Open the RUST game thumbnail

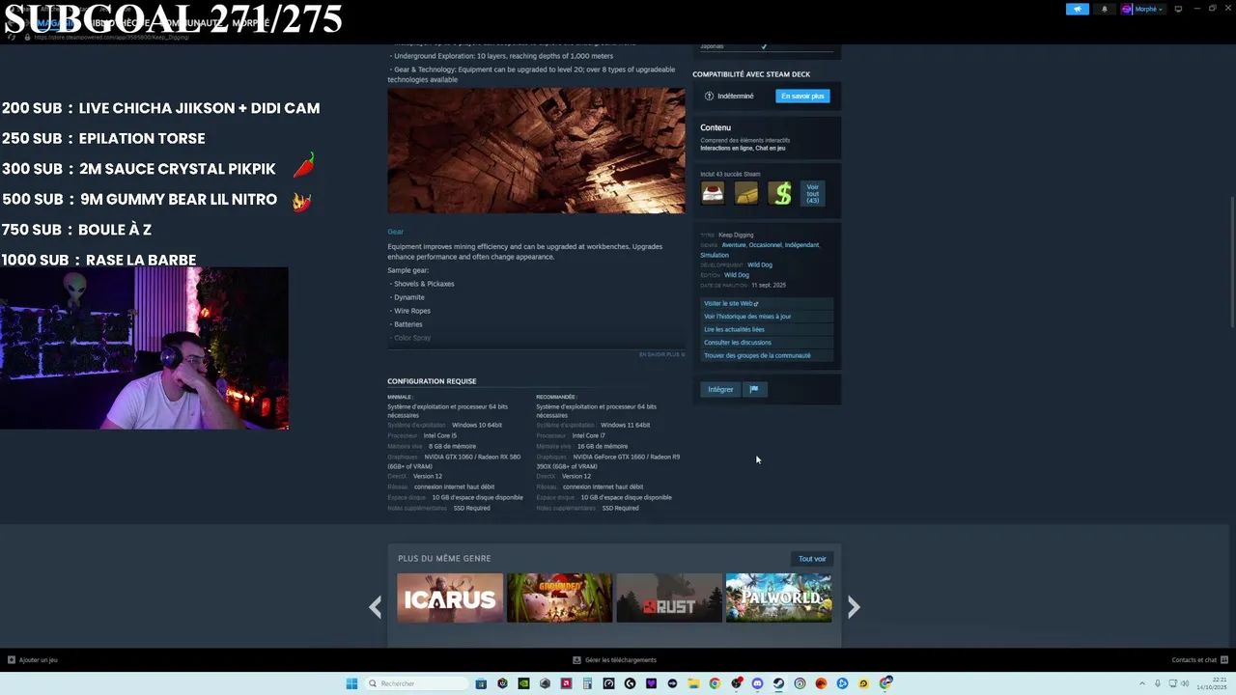pyautogui.click(x=669, y=598)
